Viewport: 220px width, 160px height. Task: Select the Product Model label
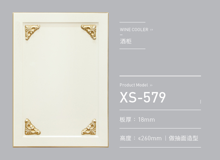pyautogui.click(x=134, y=85)
